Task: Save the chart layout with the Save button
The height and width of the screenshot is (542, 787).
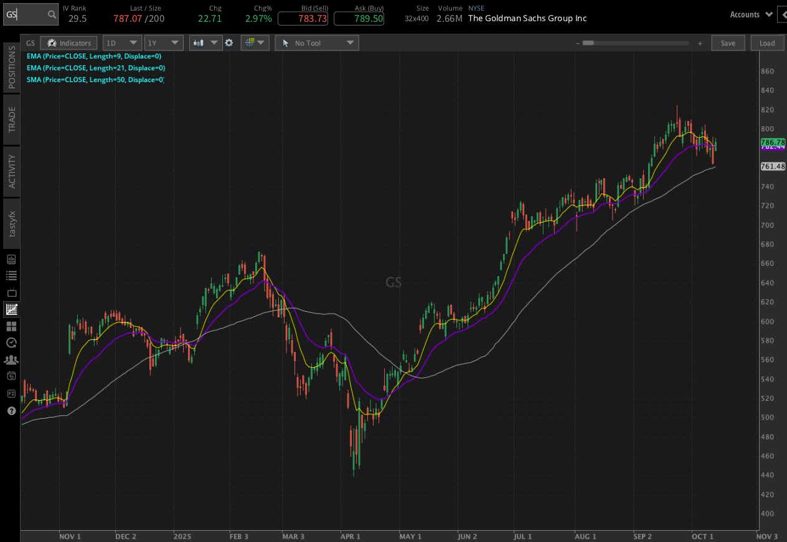Action: click(x=728, y=42)
